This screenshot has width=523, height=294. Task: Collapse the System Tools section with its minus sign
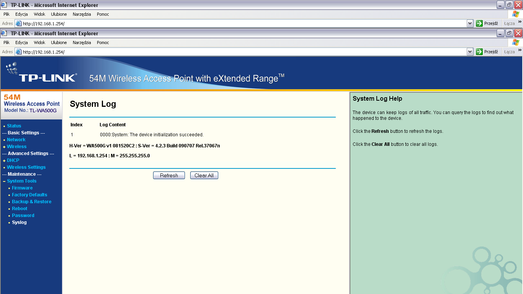coord(4,181)
